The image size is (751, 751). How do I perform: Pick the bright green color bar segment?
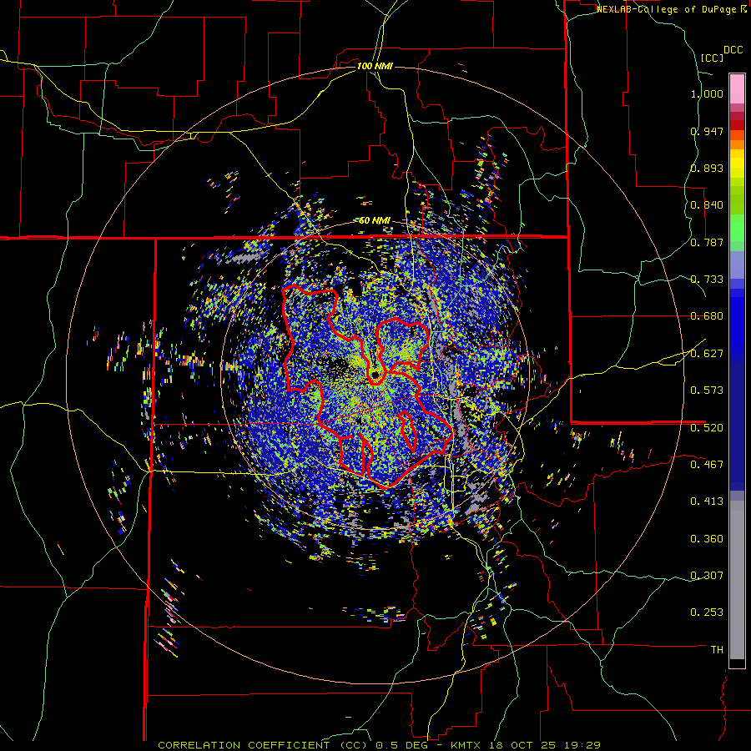click(x=737, y=228)
